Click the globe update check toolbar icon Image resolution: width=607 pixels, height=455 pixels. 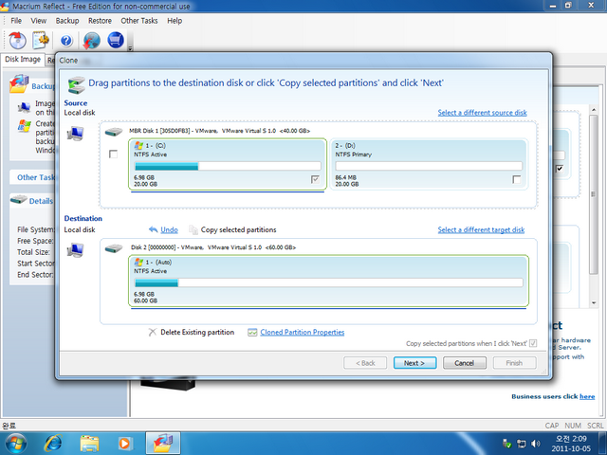coord(91,40)
